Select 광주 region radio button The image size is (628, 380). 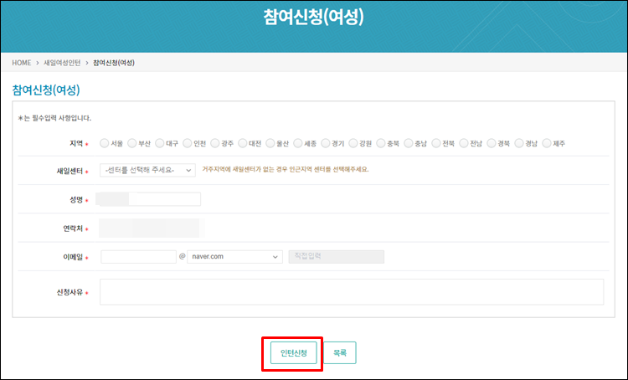pyautogui.click(x=215, y=143)
